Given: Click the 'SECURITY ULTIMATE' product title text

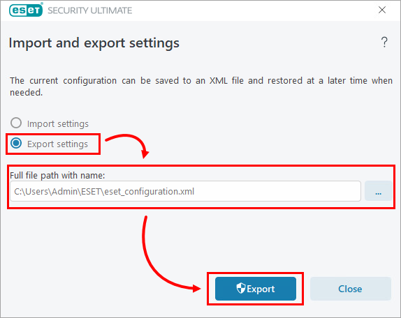Looking at the screenshot, I should pyautogui.click(x=89, y=10).
